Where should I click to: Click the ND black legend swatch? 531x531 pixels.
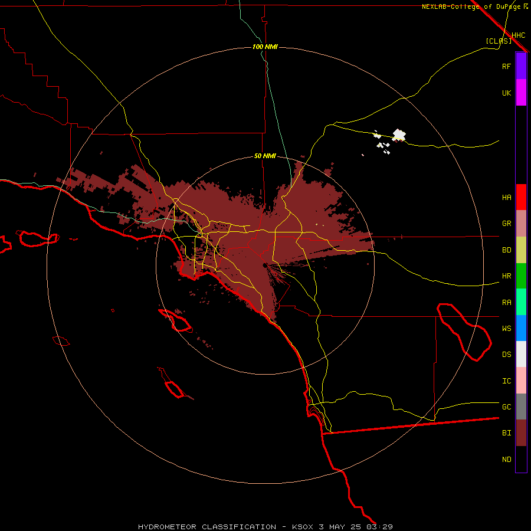click(521, 459)
